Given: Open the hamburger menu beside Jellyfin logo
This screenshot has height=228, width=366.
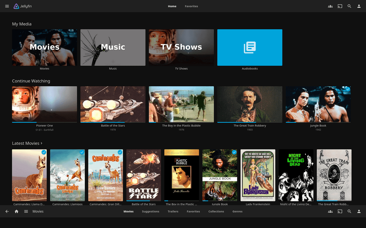Looking at the screenshot, I should [7, 6].
